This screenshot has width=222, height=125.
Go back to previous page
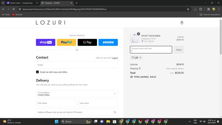tap(3, 9)
